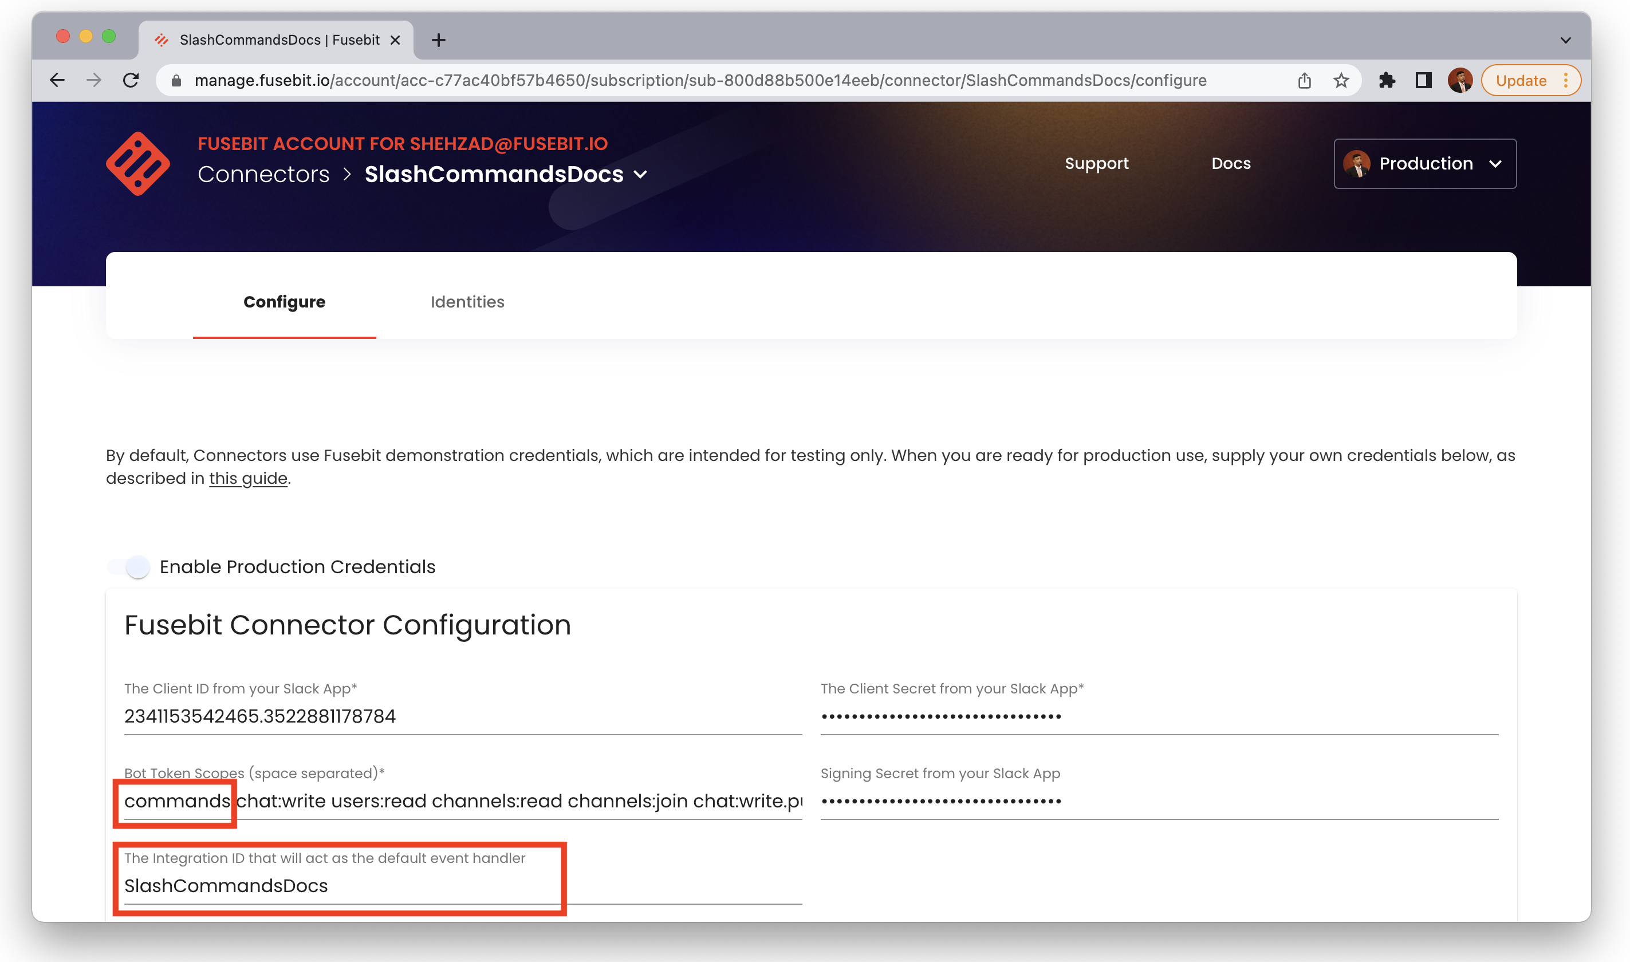The image size is (1630, 962).
Task: Open the Docs link
Action: 1231,163
